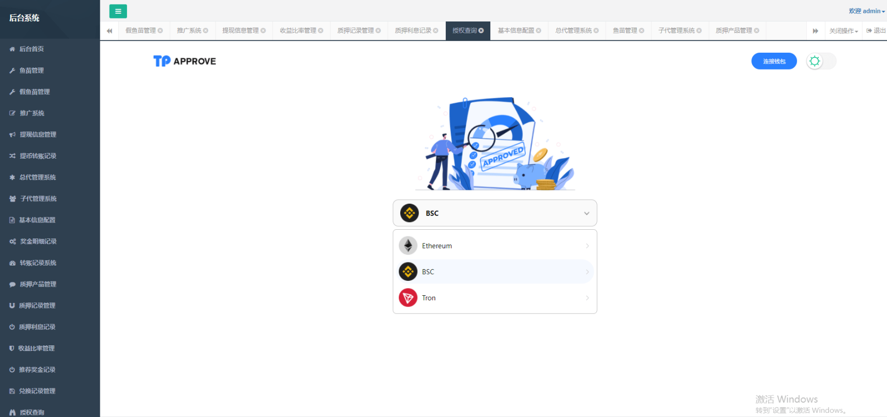Open 质押产品管理 from sidebar menu
The image size is (887, 417).
[38, 284]
